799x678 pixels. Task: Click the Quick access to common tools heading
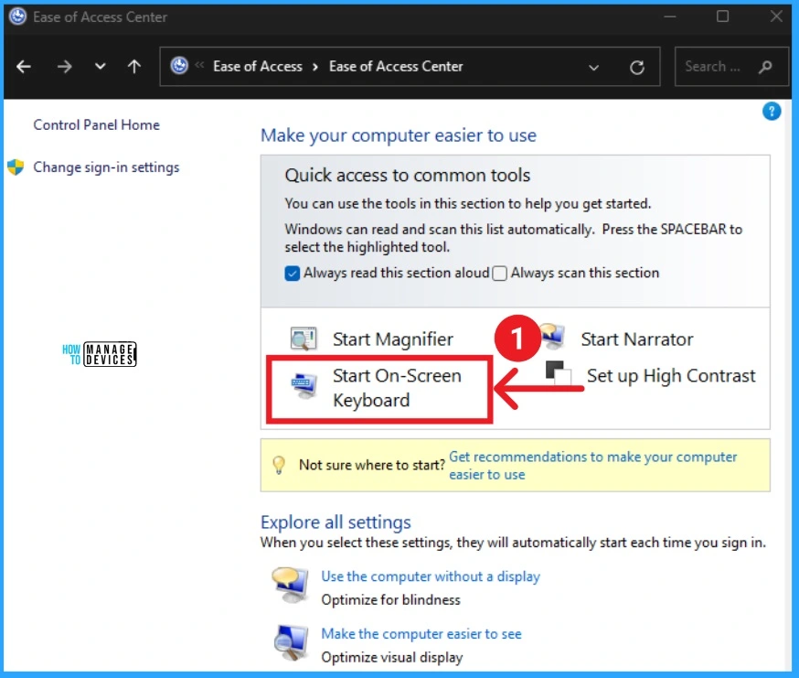tap(408, 176)
